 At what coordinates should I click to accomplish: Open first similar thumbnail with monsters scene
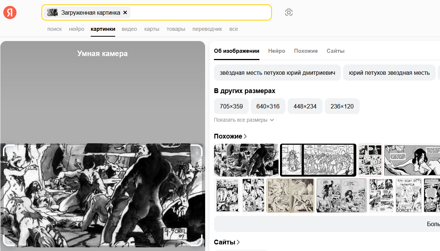(x=246, y=160)
